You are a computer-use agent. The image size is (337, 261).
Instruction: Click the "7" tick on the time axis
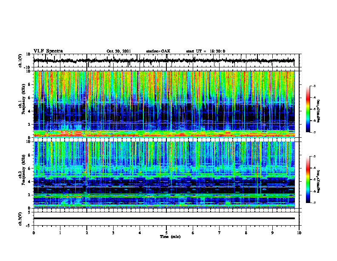click(x=220, y=233)
